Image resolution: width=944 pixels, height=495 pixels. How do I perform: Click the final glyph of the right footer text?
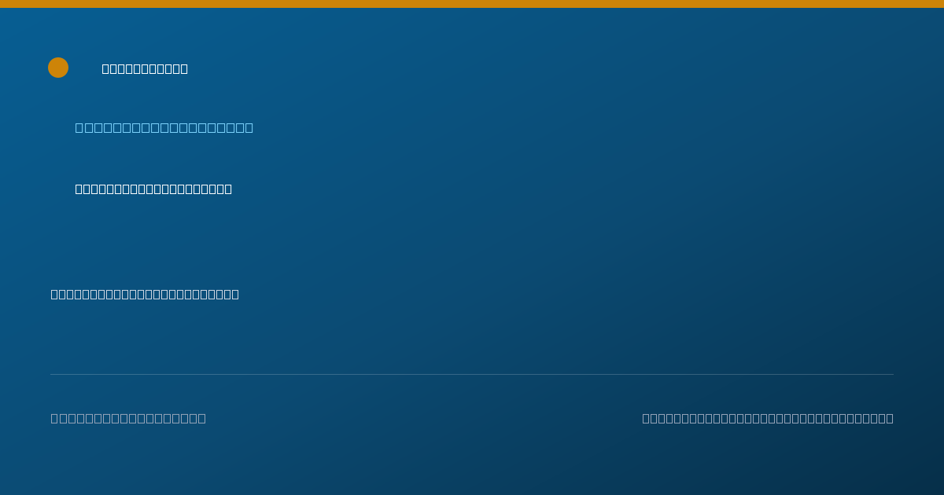click(890, 418)
